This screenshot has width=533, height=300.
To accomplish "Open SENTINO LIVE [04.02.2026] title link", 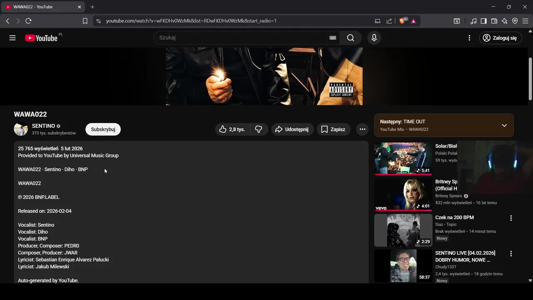I will point(465,256).
